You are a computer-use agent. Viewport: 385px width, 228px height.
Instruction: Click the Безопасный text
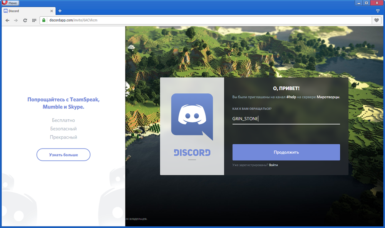tap(64, 128)
